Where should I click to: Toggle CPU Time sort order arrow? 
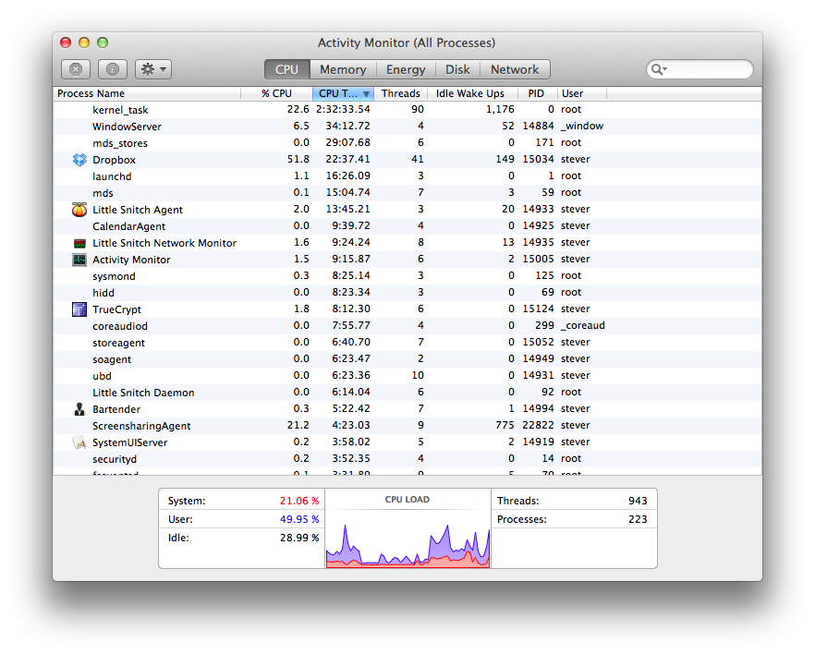[367, 94]
